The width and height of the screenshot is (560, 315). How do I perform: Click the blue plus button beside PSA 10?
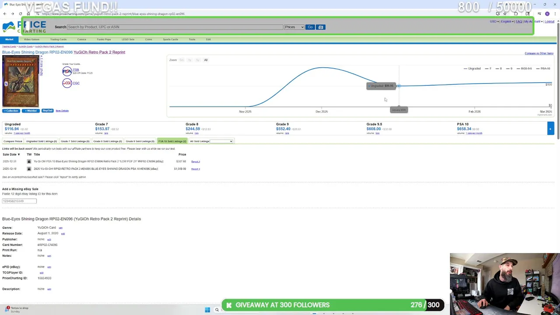tap(550, 128)
